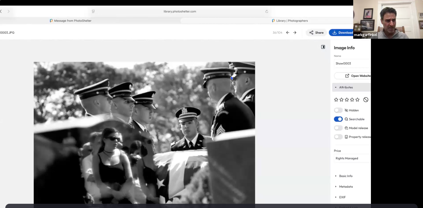This screenshot has width=423, height=208.
Task: Collapse the Attributes section
Action: (x=346, y=87)
